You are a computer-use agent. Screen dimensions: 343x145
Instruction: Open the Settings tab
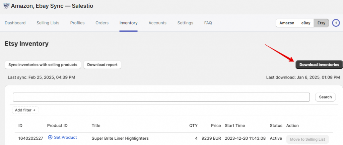click(x=185, y=23)
